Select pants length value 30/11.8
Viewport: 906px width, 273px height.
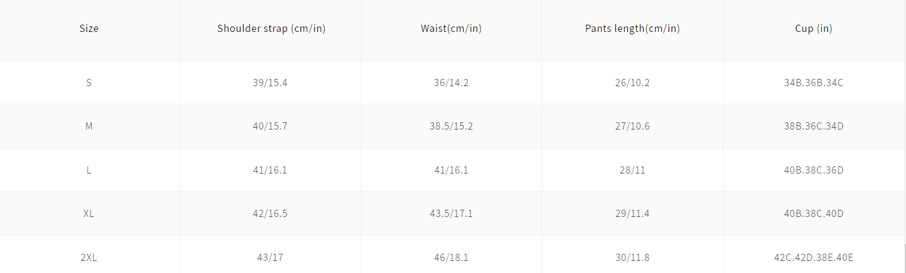(632, 257)
